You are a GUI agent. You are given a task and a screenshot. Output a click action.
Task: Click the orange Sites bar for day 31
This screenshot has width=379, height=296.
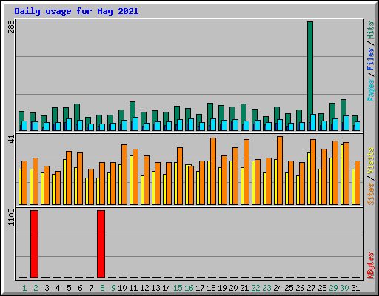[358, 183]
